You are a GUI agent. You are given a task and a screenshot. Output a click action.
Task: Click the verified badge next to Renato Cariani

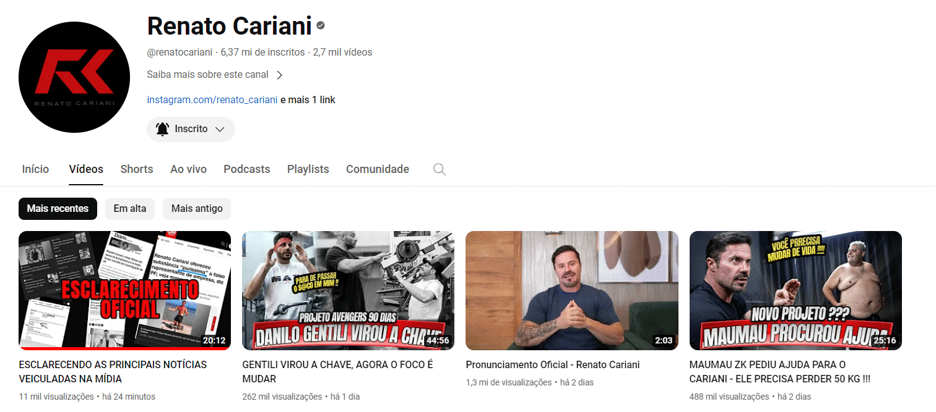319,26
